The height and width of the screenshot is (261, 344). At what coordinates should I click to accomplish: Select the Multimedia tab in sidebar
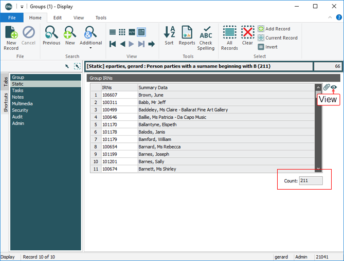pyautogui.click(x=24, y=103)
